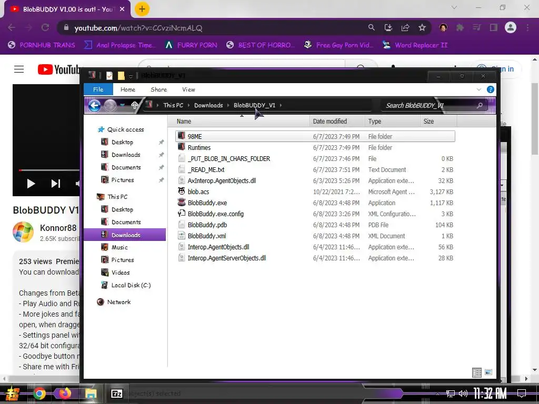Open File Explorer taskbar icon
The image size is (539, 404).
91,393
